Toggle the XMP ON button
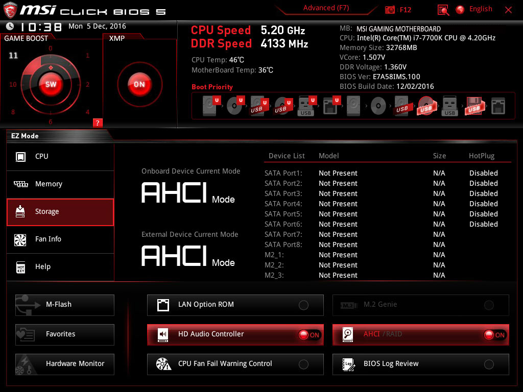Image resolution: width=523 pixels, height=392 pixels. (139, 84)
